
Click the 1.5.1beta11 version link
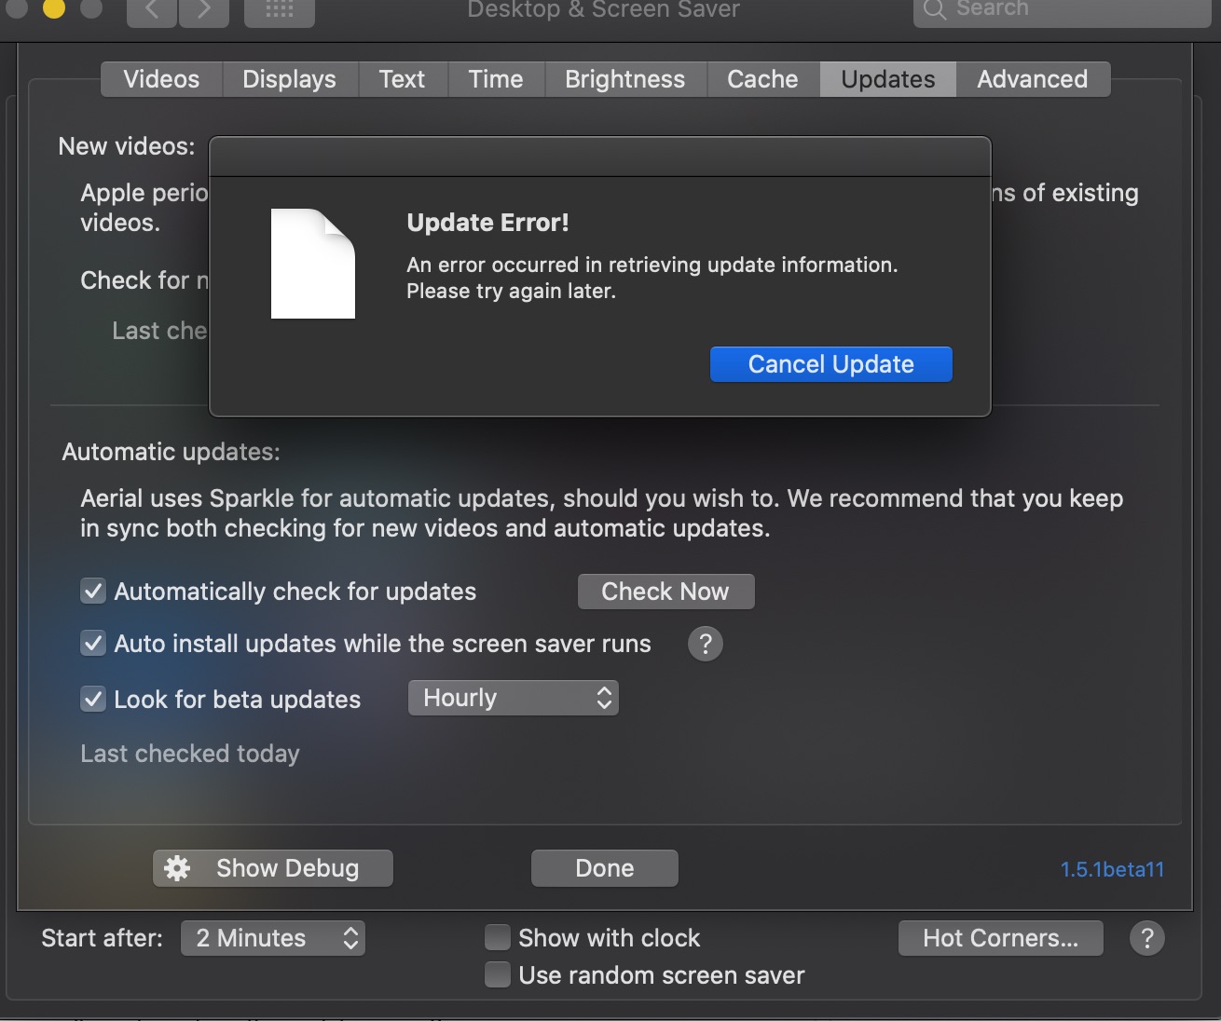[x=1112, y=869]
